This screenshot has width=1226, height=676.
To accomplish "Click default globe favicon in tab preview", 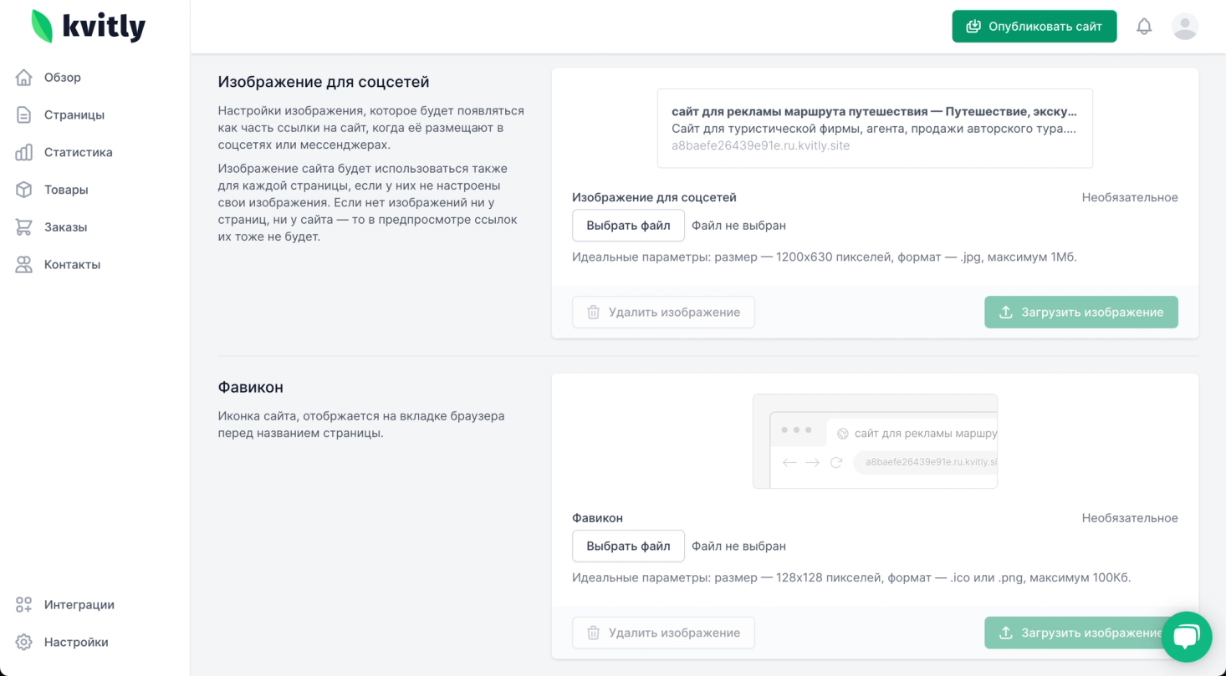I will 843,434.
